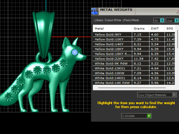Click the 5.96 DWT cell

pos(157,83)
